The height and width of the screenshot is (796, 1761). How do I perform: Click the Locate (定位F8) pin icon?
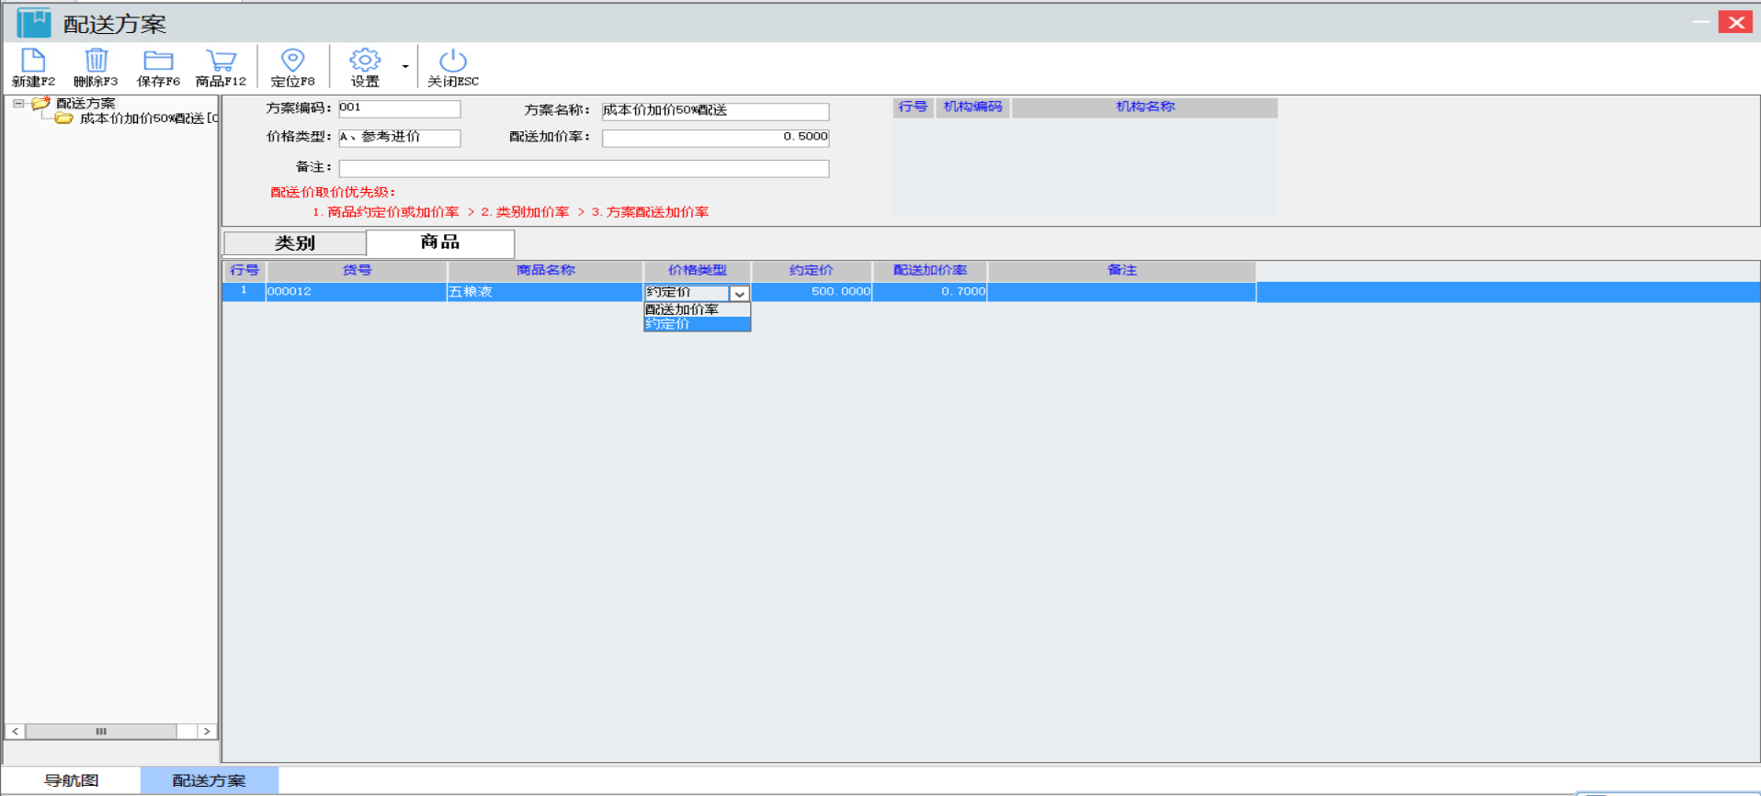click(x=292, y=62)
